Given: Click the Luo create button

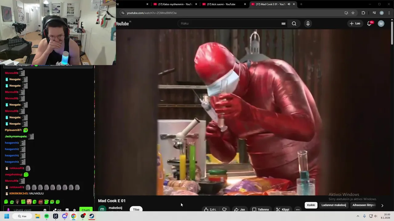Looking at the screenshot, I should tap(355, 24).
